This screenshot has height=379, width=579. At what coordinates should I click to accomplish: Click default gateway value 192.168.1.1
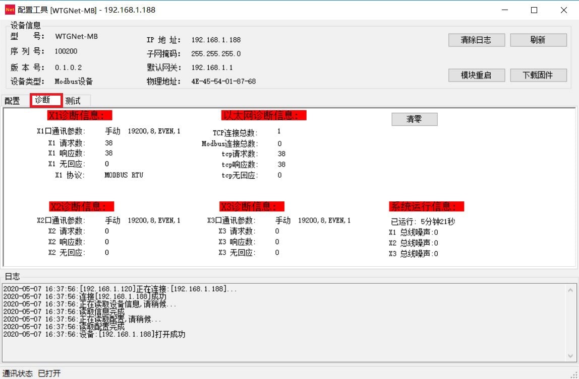pos(212,68)
